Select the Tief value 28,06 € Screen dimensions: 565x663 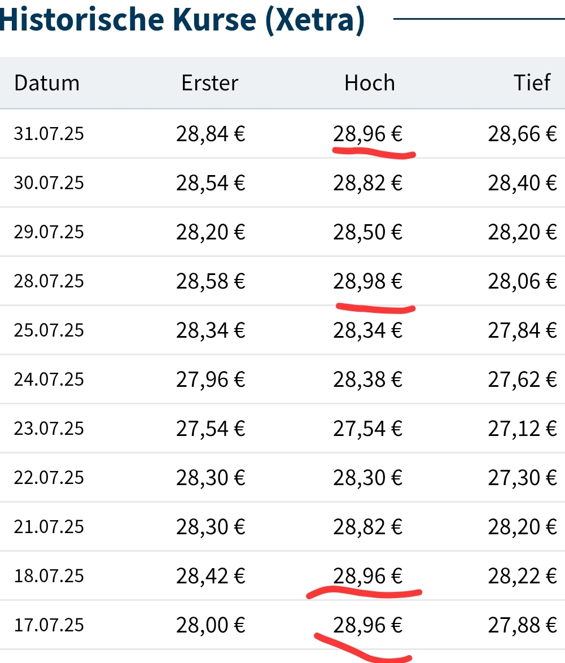pyautogui.click(x=522, y=281)
